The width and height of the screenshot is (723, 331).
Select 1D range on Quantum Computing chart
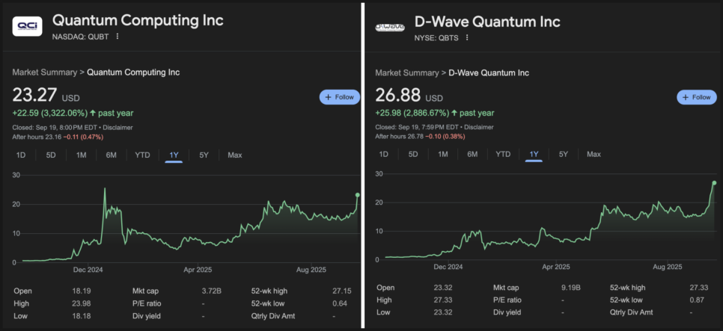[21, 155]
